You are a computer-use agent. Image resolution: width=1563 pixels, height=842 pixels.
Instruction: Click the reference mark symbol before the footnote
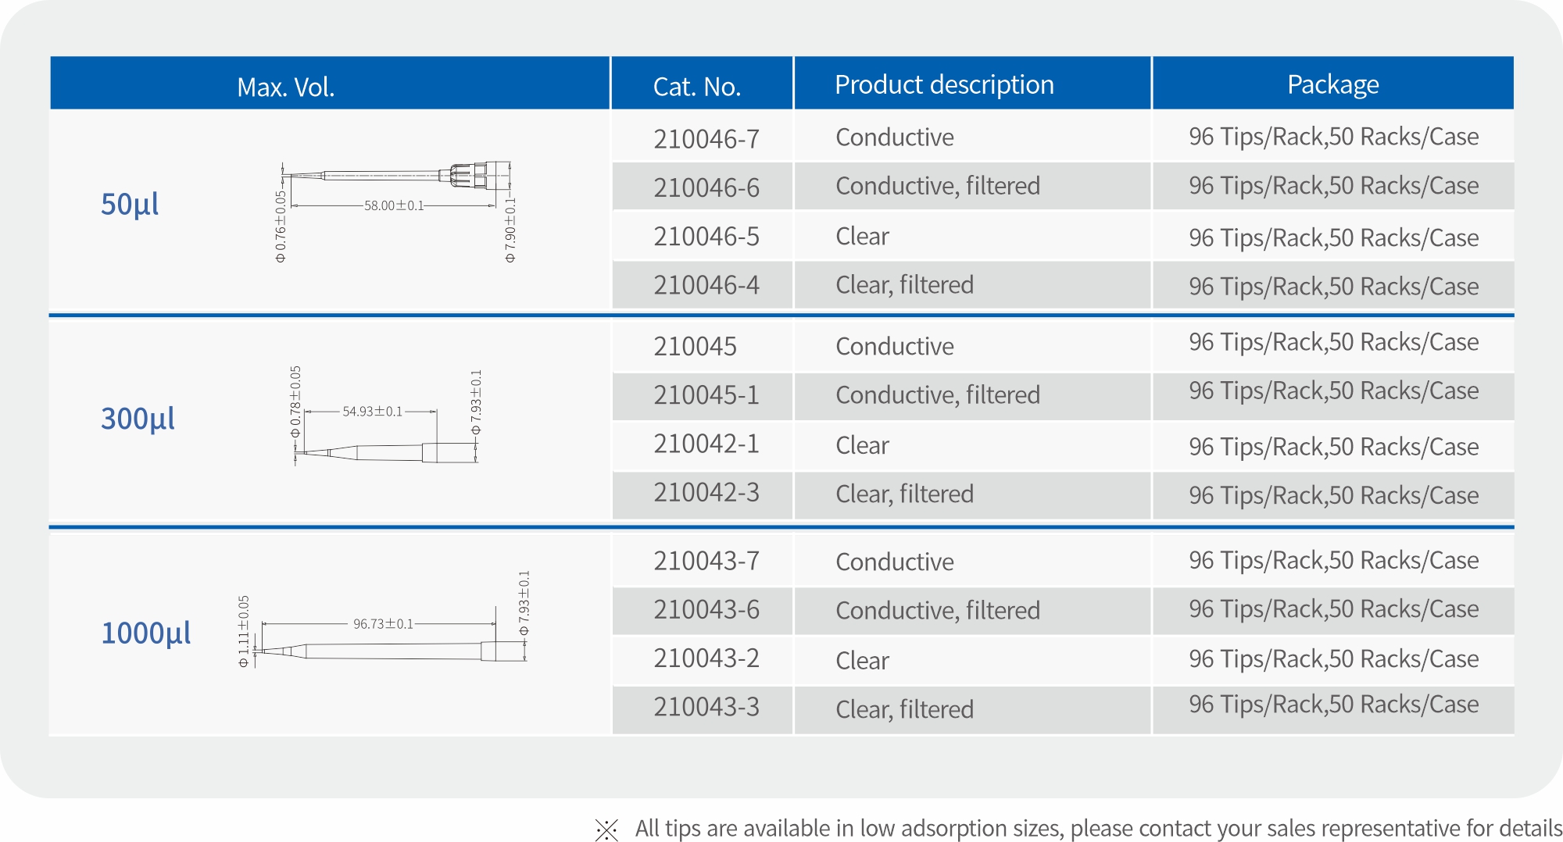606,830
